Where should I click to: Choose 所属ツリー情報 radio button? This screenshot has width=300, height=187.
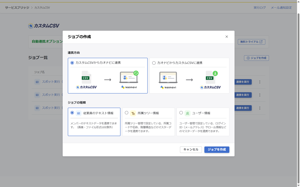(x=127, y=113)
